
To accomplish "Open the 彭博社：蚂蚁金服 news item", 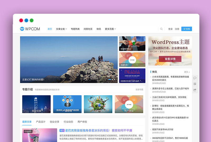I will click(x=170, y=107).
